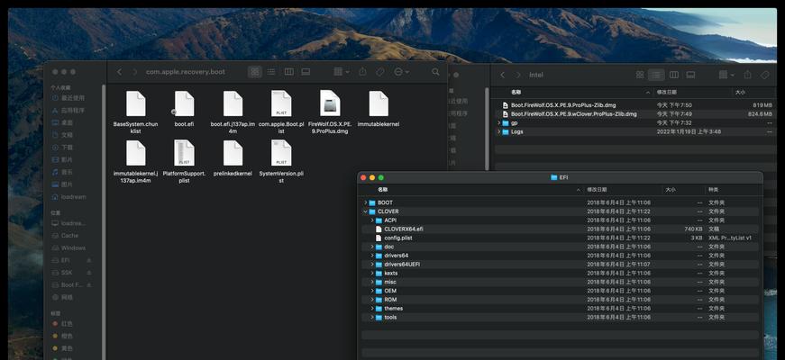
Task: Click Tags icon in com.apple.recovery.boot window
Action: click(380, 72)
